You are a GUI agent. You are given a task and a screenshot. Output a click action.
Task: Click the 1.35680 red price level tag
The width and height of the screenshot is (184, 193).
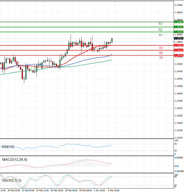179,45
